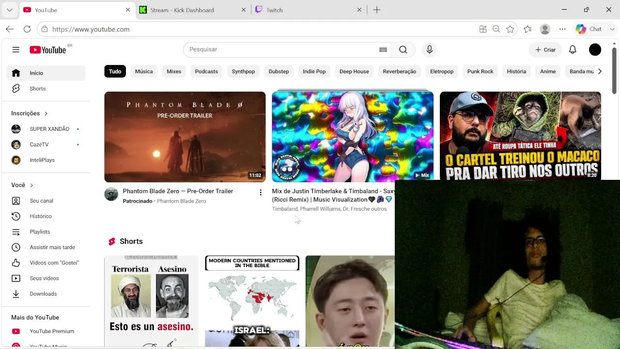620x349 pixels.
Task: Filter by the Podcasts chip
Action: pos(206,71)
